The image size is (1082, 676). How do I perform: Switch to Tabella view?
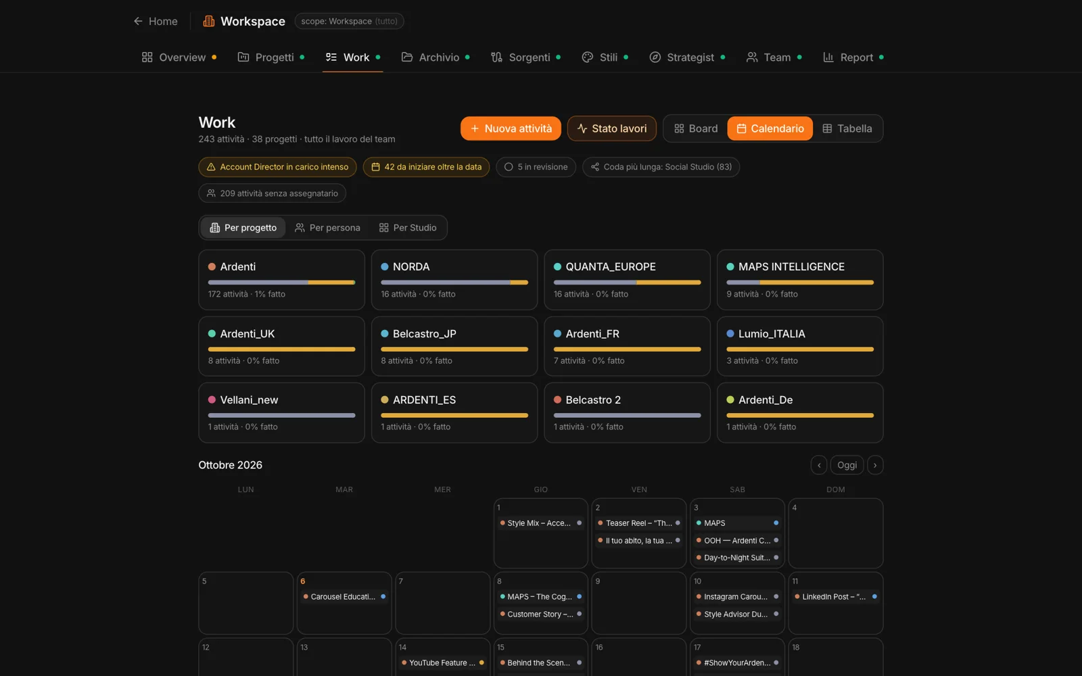point(847,128)
